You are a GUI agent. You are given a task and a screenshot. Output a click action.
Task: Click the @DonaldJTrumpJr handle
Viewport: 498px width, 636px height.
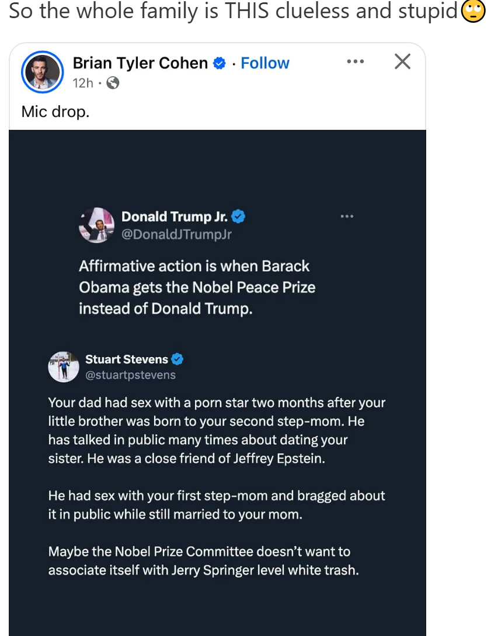(176, 234)
